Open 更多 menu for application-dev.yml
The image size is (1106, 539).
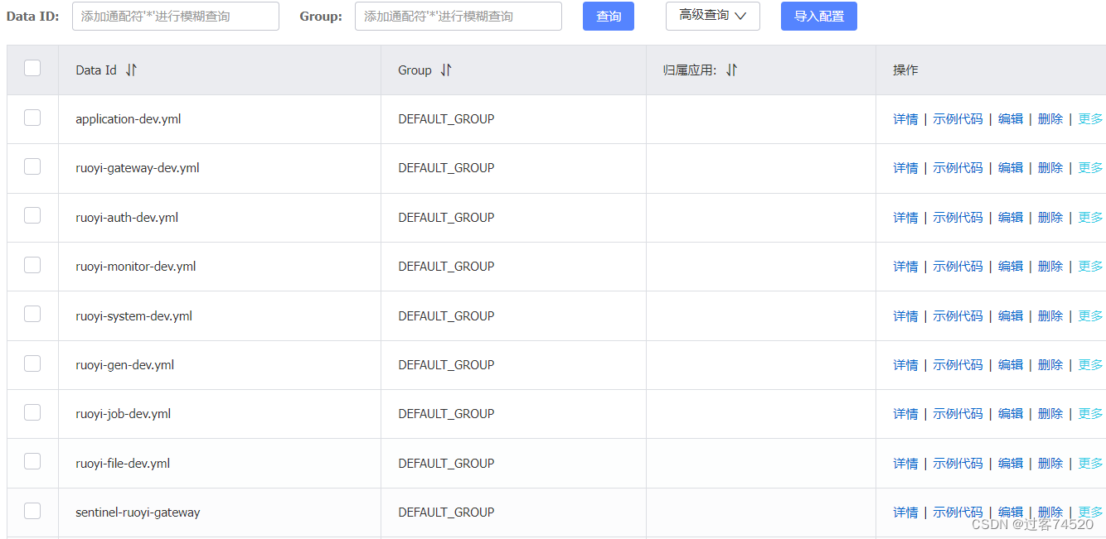coord(1090,119)
